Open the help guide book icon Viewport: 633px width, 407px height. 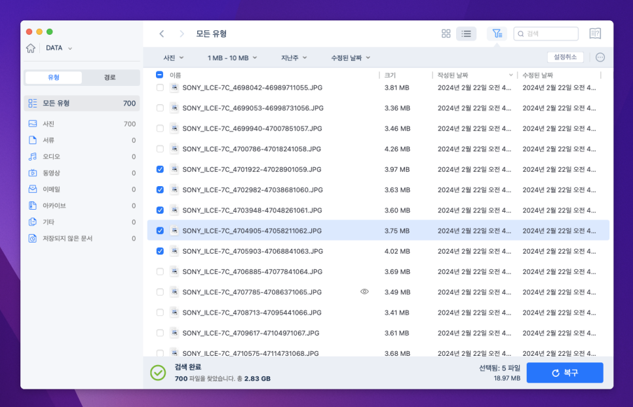pyautogui.click(x=595, y=33)
